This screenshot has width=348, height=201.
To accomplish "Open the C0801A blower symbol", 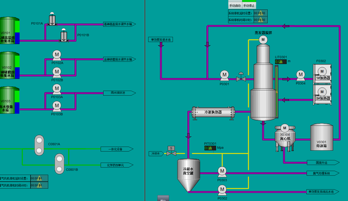I will [x=39, y=145].
